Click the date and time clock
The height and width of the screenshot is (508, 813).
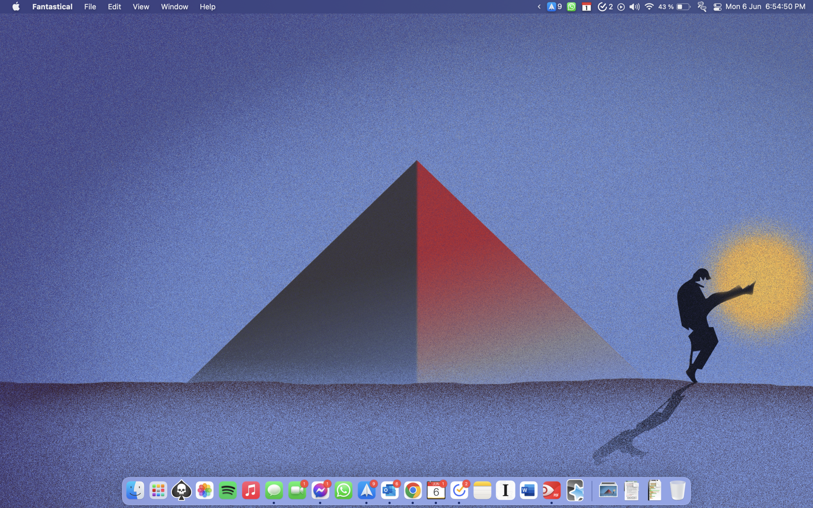[x=765, y=7]
